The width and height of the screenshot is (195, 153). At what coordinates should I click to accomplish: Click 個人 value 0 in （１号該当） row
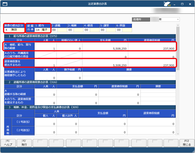(45, 122)
